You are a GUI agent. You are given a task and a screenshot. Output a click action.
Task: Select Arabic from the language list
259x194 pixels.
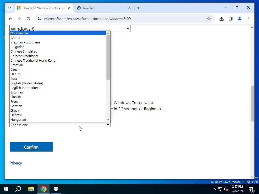click(58, 38)
